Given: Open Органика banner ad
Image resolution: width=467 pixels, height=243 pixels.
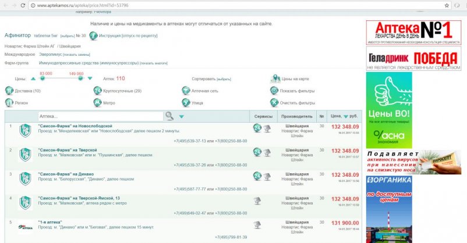Looking at the screenshot, I should coord(389,209).
